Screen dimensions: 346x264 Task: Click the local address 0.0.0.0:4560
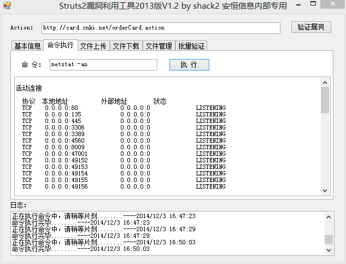click(x=64, y=140)
